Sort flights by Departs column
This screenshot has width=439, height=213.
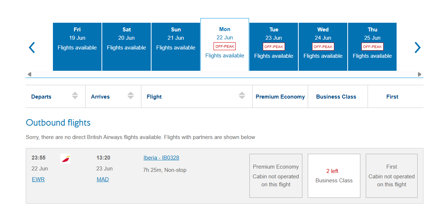point(75,96)
